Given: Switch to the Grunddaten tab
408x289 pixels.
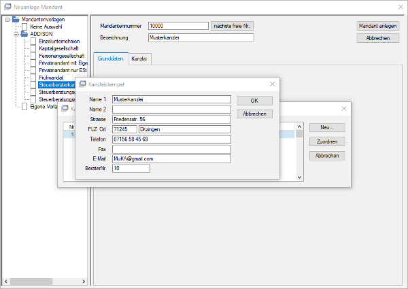Looking at the screenshot, I should point(111,58).
